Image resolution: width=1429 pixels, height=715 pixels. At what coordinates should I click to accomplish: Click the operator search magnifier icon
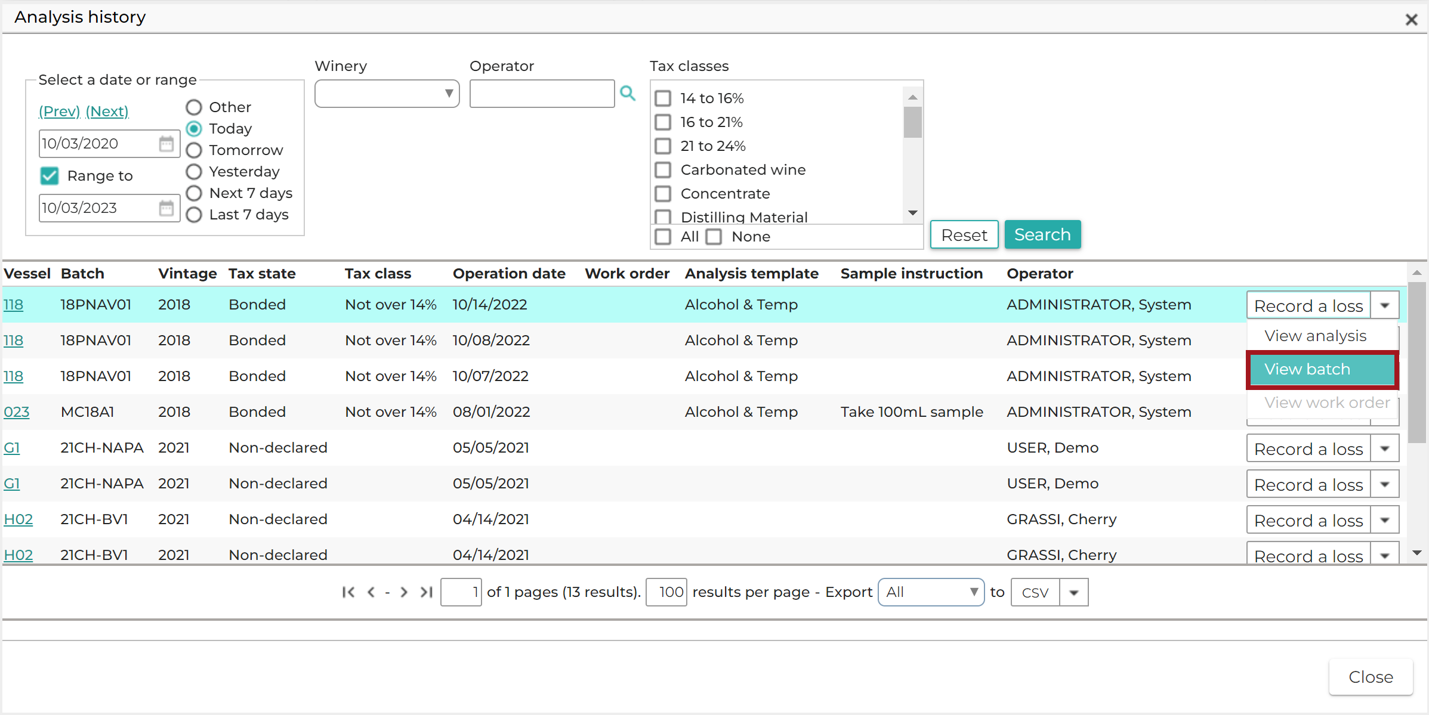pos(627,93)
